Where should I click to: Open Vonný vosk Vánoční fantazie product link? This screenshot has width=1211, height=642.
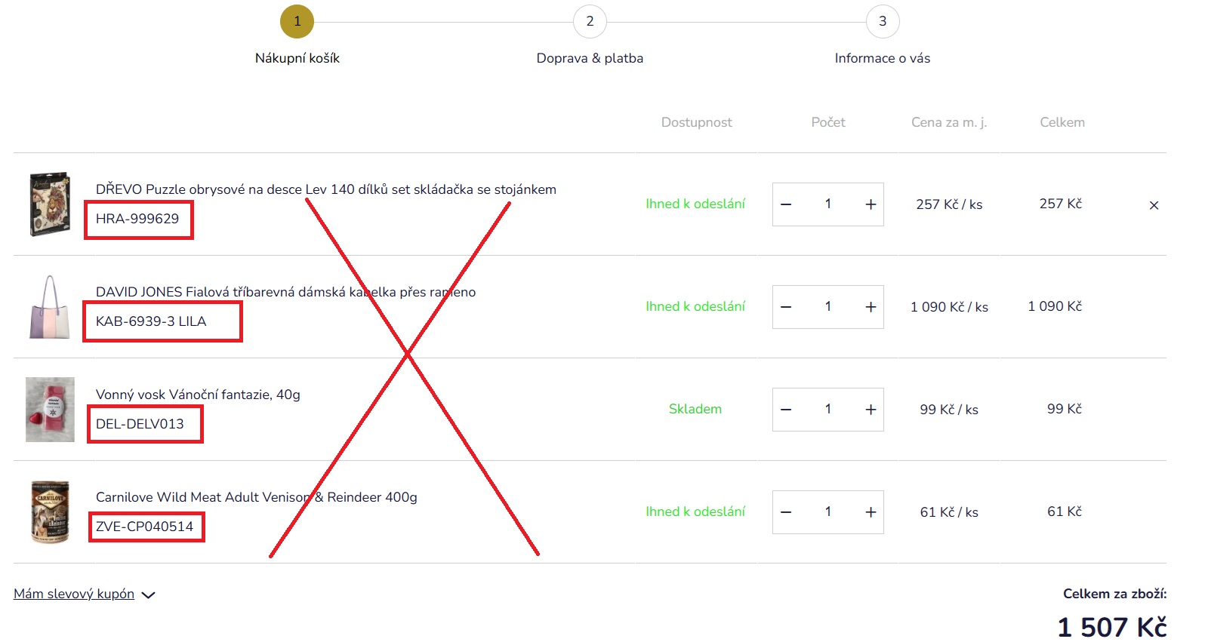point(198,395)
